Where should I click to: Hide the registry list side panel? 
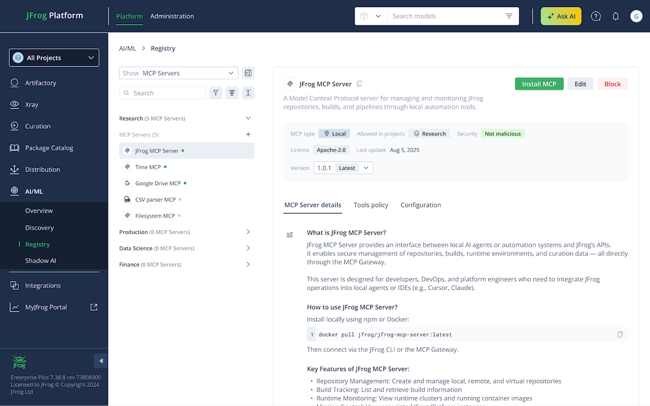248,73
